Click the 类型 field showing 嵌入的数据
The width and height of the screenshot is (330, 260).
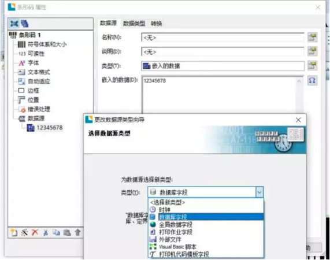(223, 66)
